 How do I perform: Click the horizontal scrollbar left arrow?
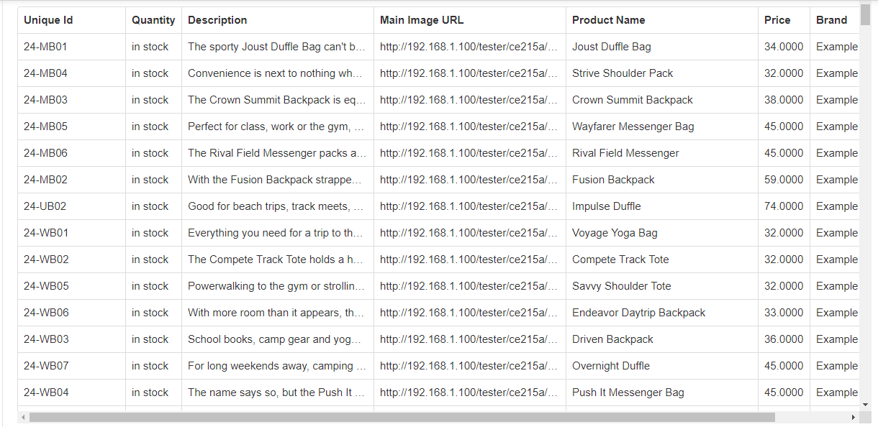tap(23, 418)
